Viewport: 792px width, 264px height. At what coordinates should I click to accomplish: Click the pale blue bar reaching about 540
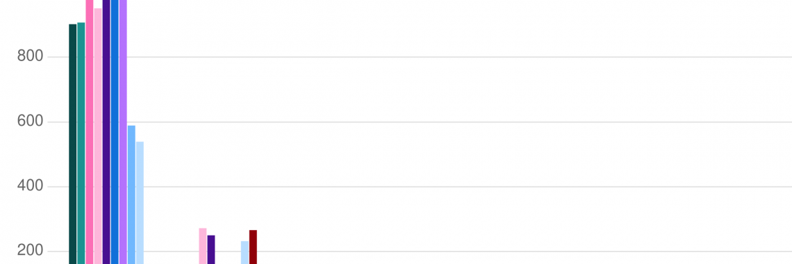click(140, 203)
